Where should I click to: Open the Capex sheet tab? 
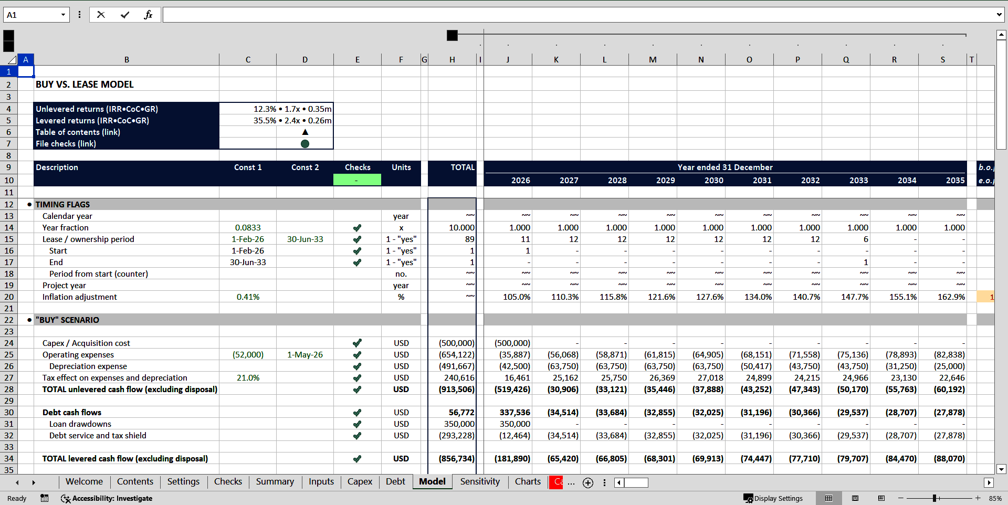pos(360,482)
